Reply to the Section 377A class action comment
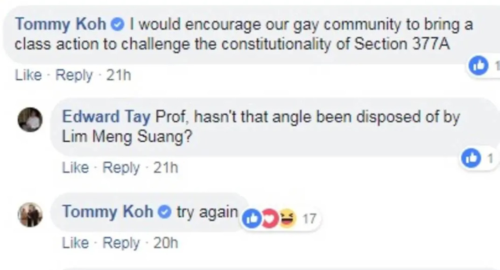 74,75
